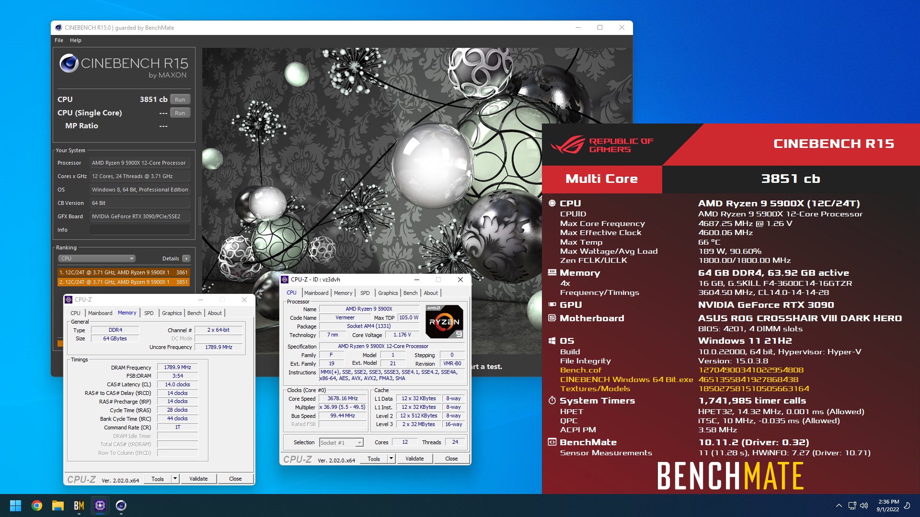Open Bench tab in Memory CPU-Z window
This screenshot has width=920, height=517.
click(x=195, y=313)
